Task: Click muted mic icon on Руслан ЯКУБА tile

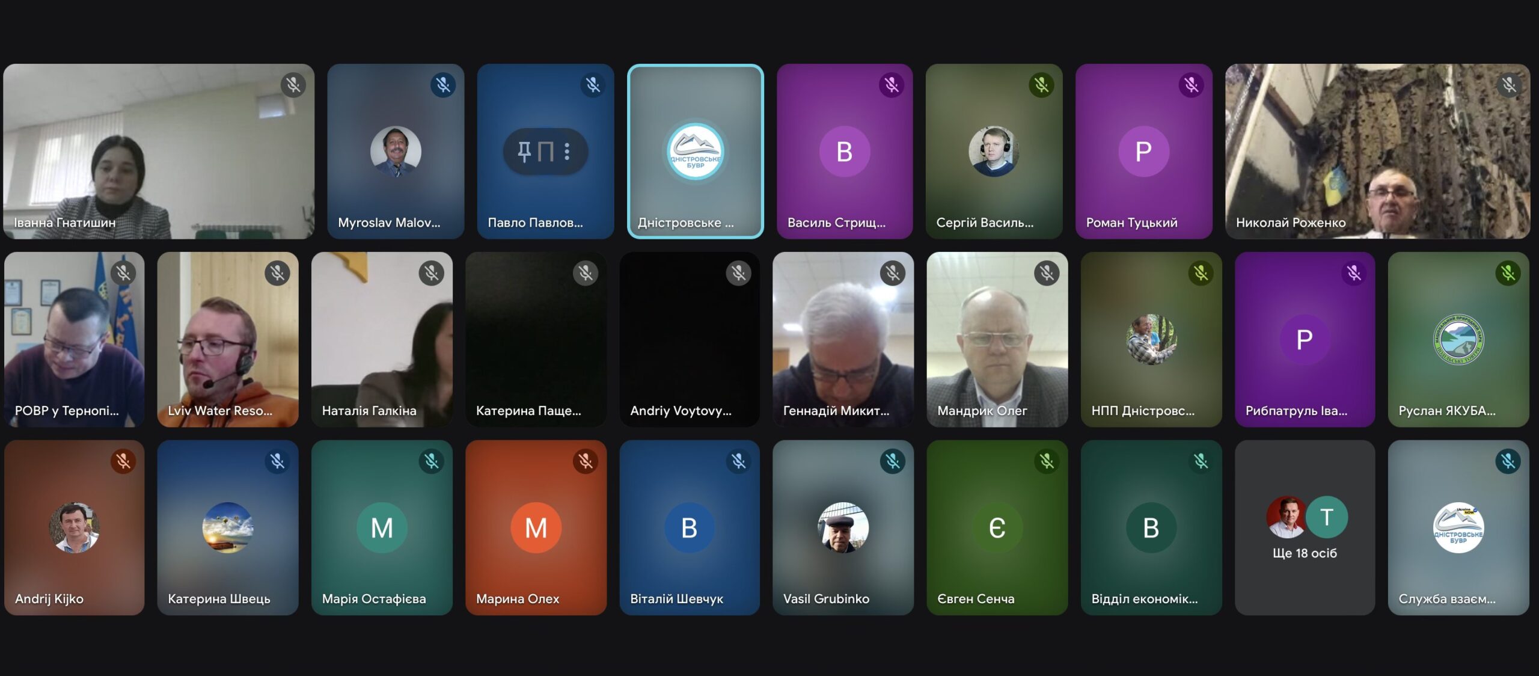Action: (x=1508, y=273)
